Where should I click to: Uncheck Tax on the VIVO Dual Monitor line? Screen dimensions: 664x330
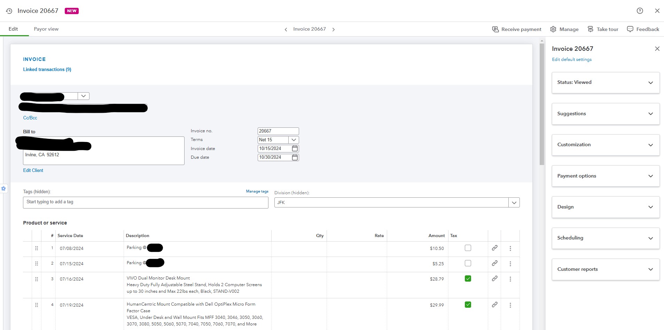[x=468, y=278]
